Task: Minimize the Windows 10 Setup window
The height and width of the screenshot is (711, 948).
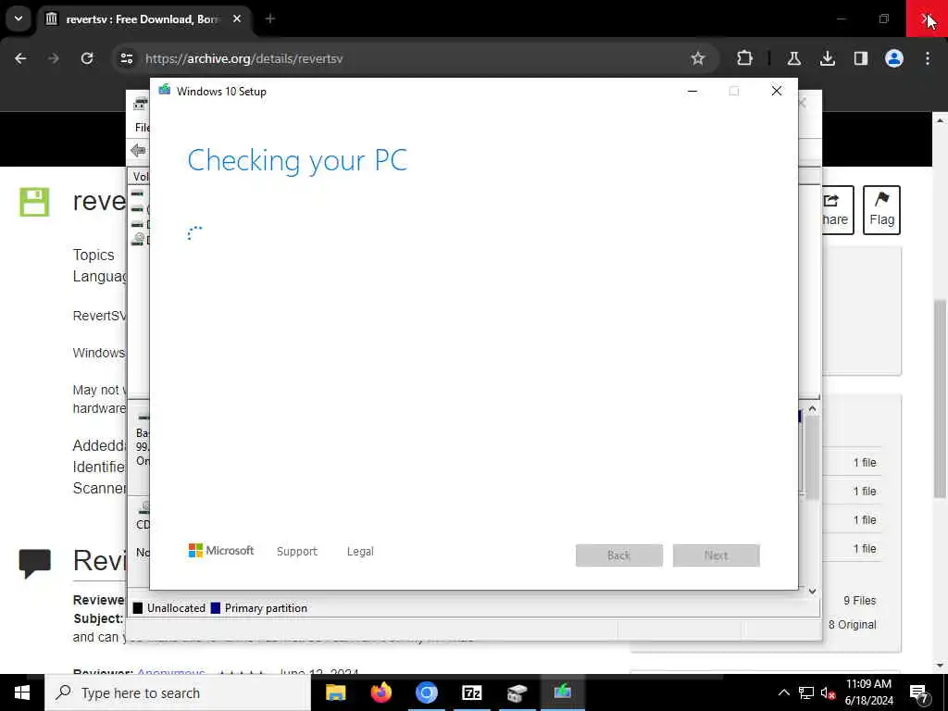Action: [x=692, y=92]
